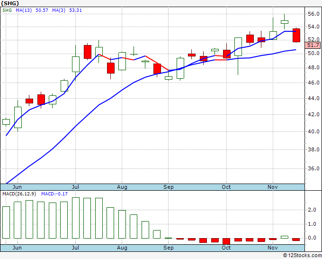Click the MA(3) legend label
This screenshot has height=259, width=322.
[x=59, y=10]
